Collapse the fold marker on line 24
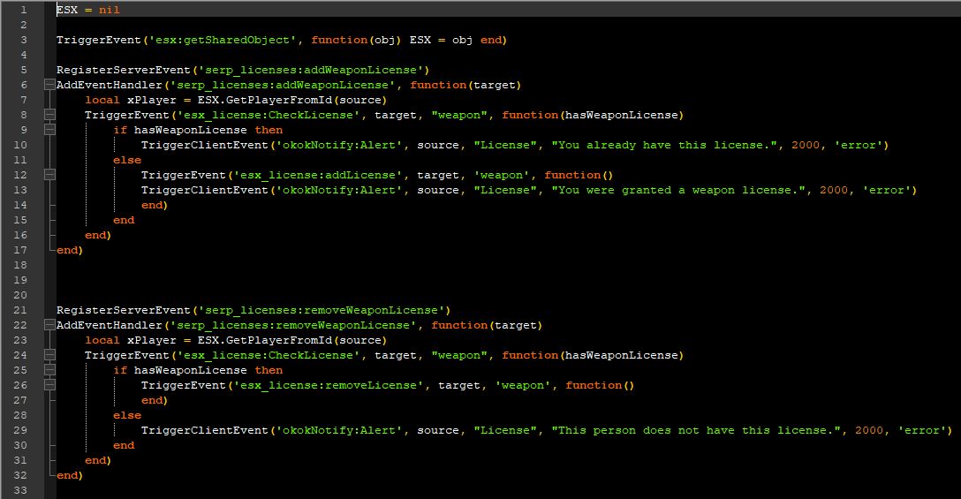Image resolution: width=961 pixels, height=499 pixels. [x=49, y=355]
